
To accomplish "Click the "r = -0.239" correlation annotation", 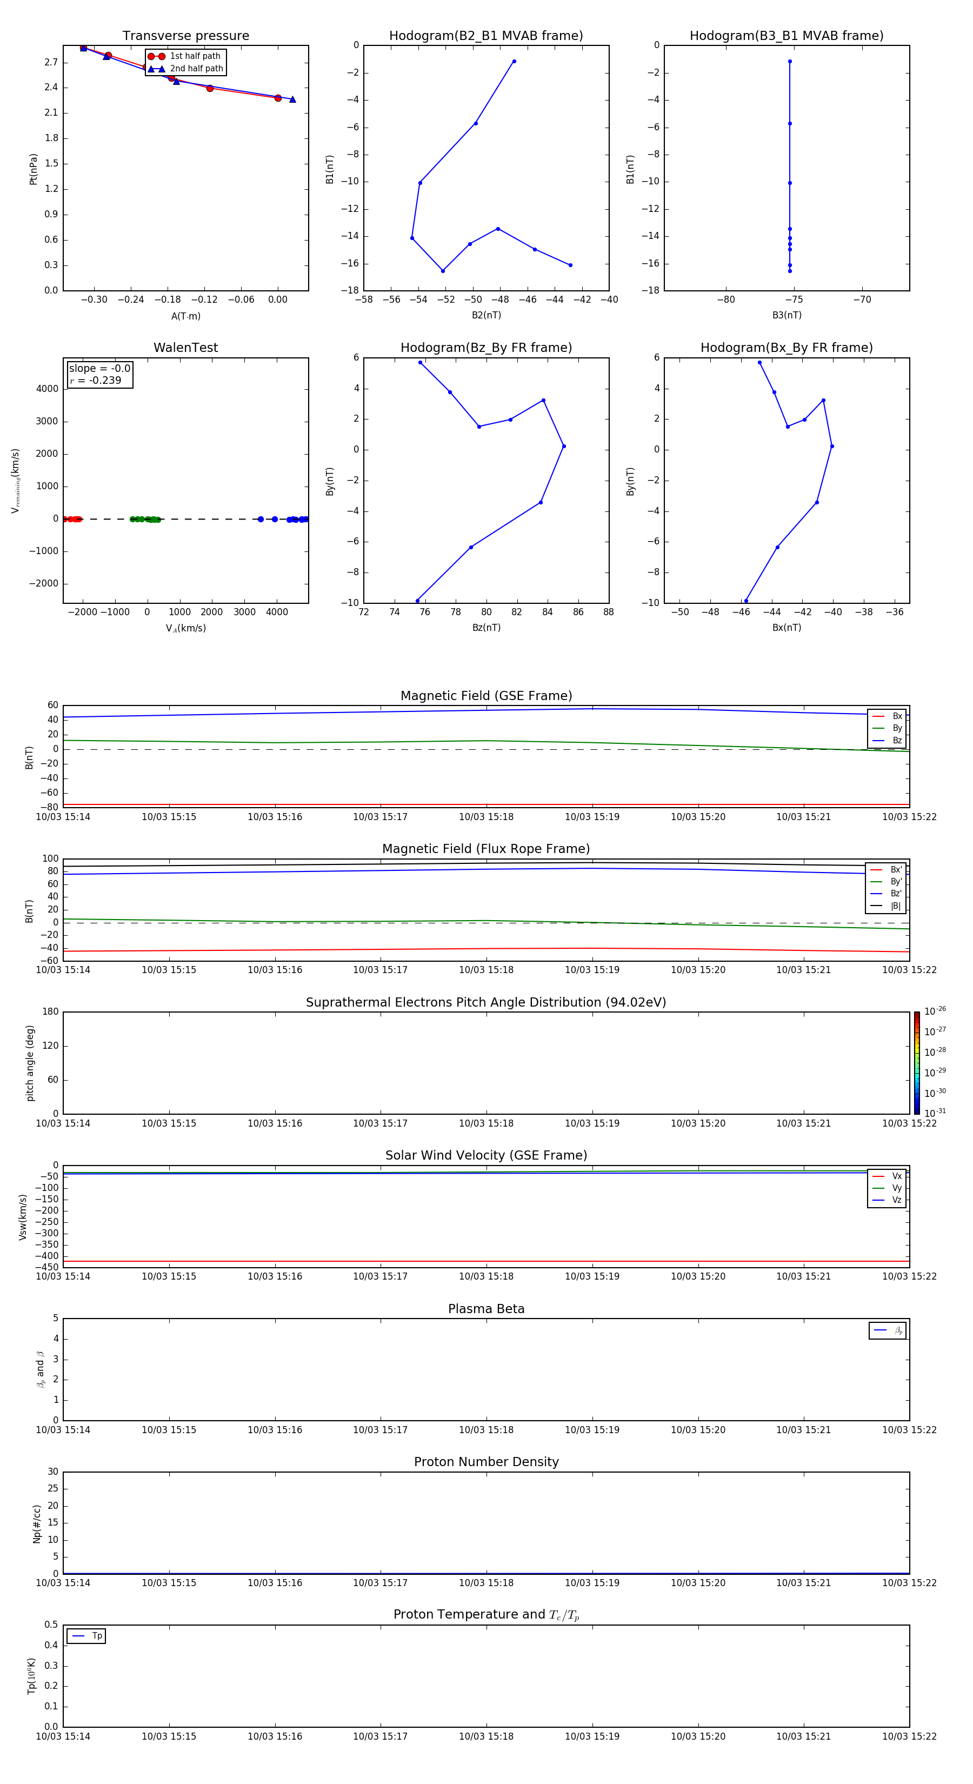I will point(96,380).
